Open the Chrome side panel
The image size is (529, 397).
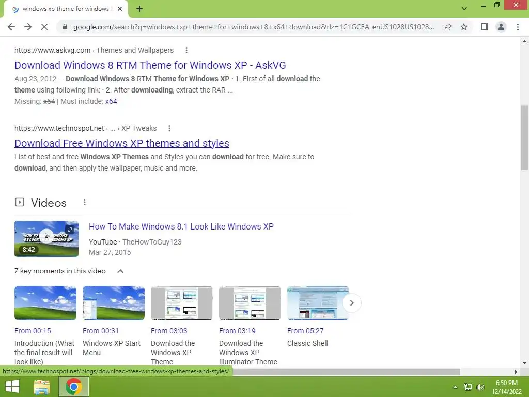pos(485,27)
